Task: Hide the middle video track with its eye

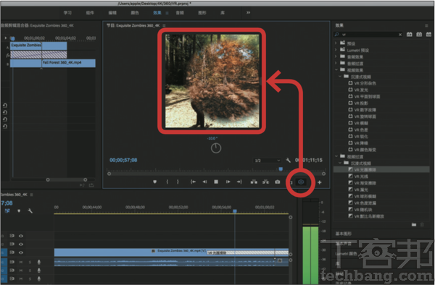Action: click(x=21, y=244)
